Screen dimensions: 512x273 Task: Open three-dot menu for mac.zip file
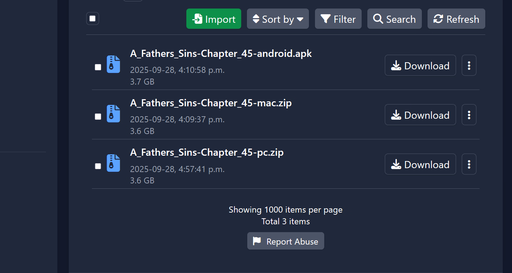469,115
